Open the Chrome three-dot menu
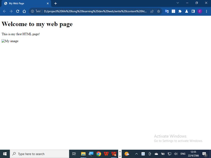211x158 pixels. [206, 11]
